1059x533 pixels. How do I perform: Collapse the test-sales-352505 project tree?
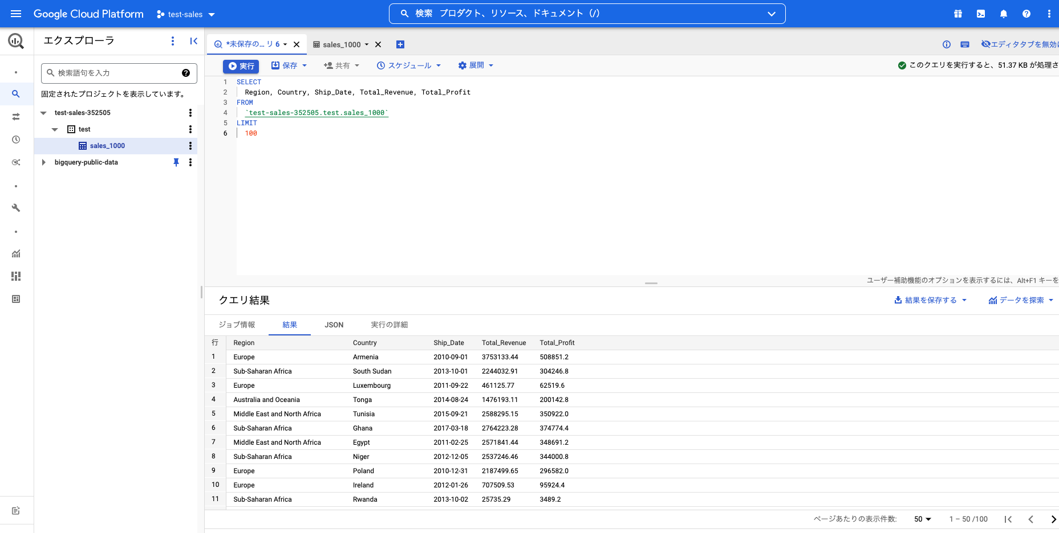[43, 113]
